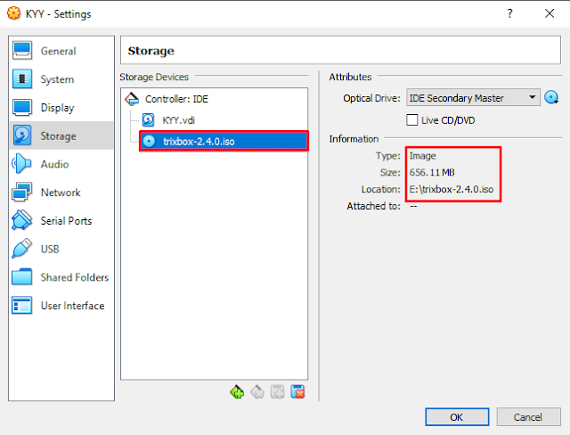This screenshot has width=570, height=435.
Task: Click the remove storage controller icon
Action: [x=257, y=392]
